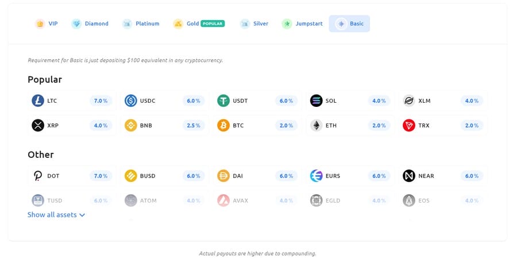The width and height of the screenshot is (517, 259).
Task: Switch to the Silver tier tab
Action: pos(254,24)
